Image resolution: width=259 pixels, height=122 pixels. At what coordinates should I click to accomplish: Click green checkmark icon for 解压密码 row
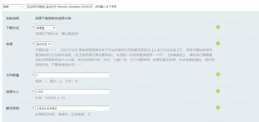click(x=218, y=107)
